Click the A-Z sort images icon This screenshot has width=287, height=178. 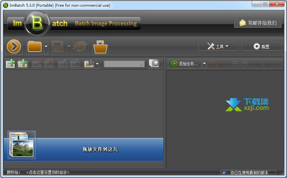pyautogui.click(x=89, y=64)
